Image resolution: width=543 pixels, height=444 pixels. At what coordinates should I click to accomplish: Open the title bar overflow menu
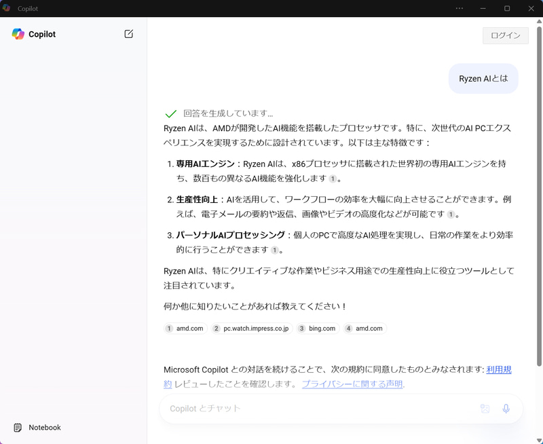pyautogui.click(x=458, y=8)
